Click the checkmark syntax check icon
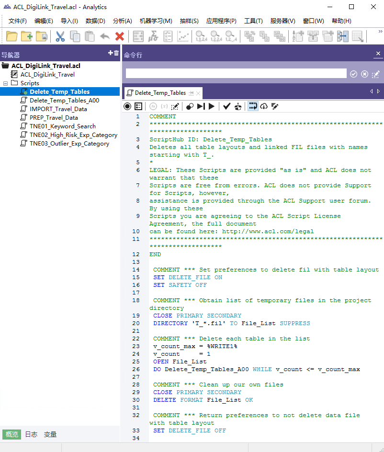This screenshot has height=452, width=384. click(x=226, y=106)
